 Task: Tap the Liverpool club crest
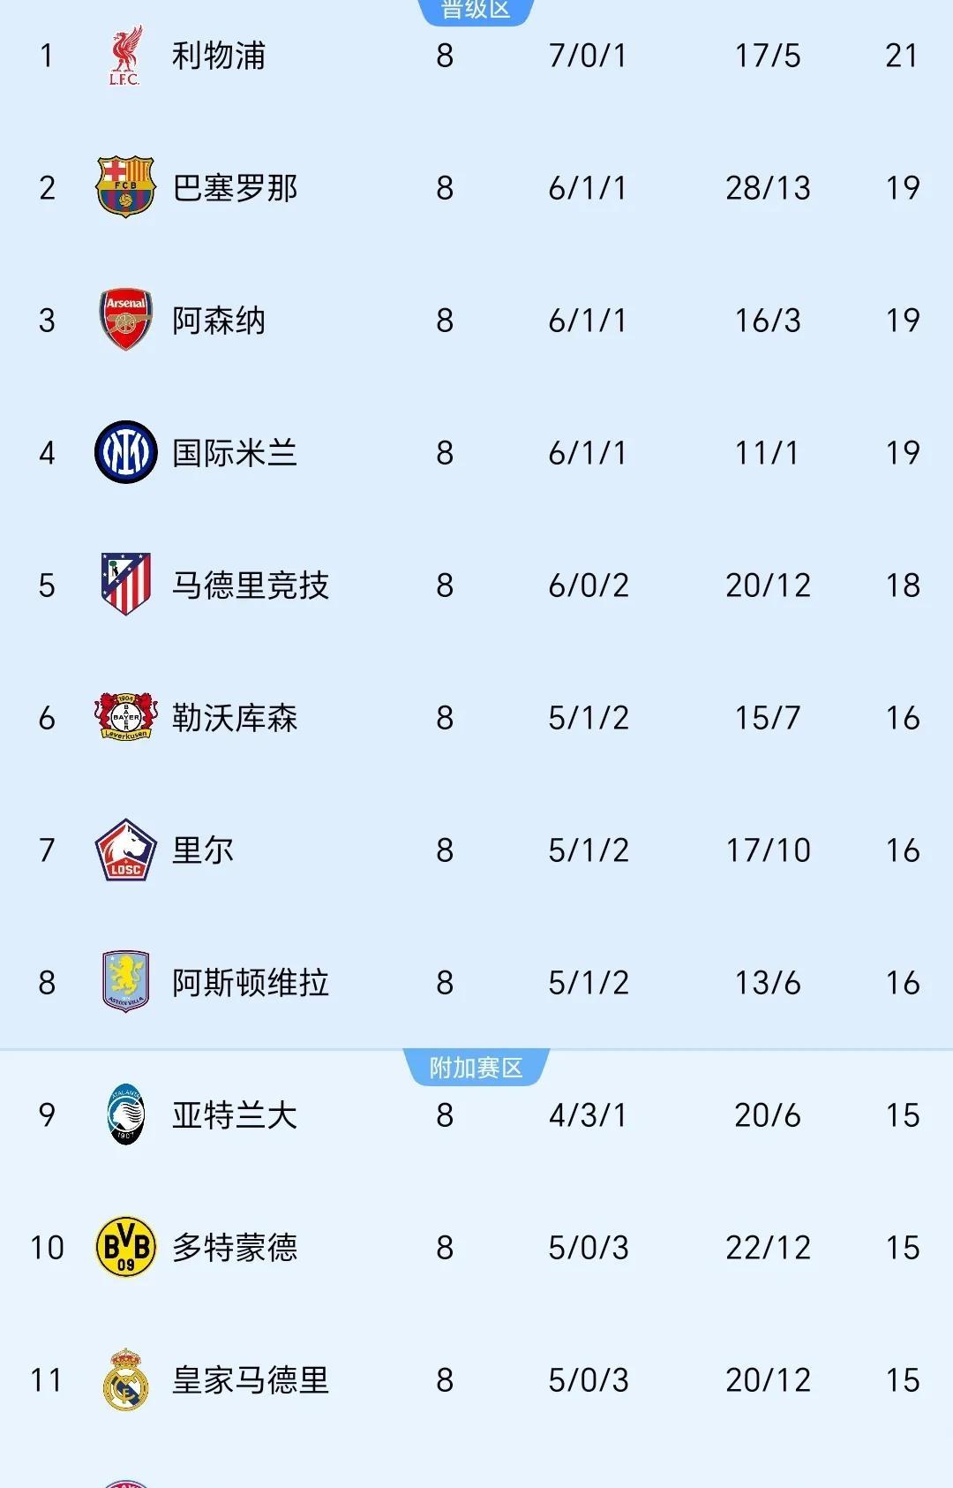[x=125, y=56]
